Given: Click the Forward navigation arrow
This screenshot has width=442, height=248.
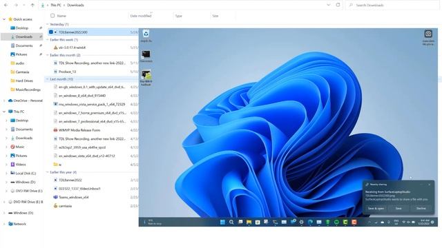Looking at the screenshot, I should (16, 5).
